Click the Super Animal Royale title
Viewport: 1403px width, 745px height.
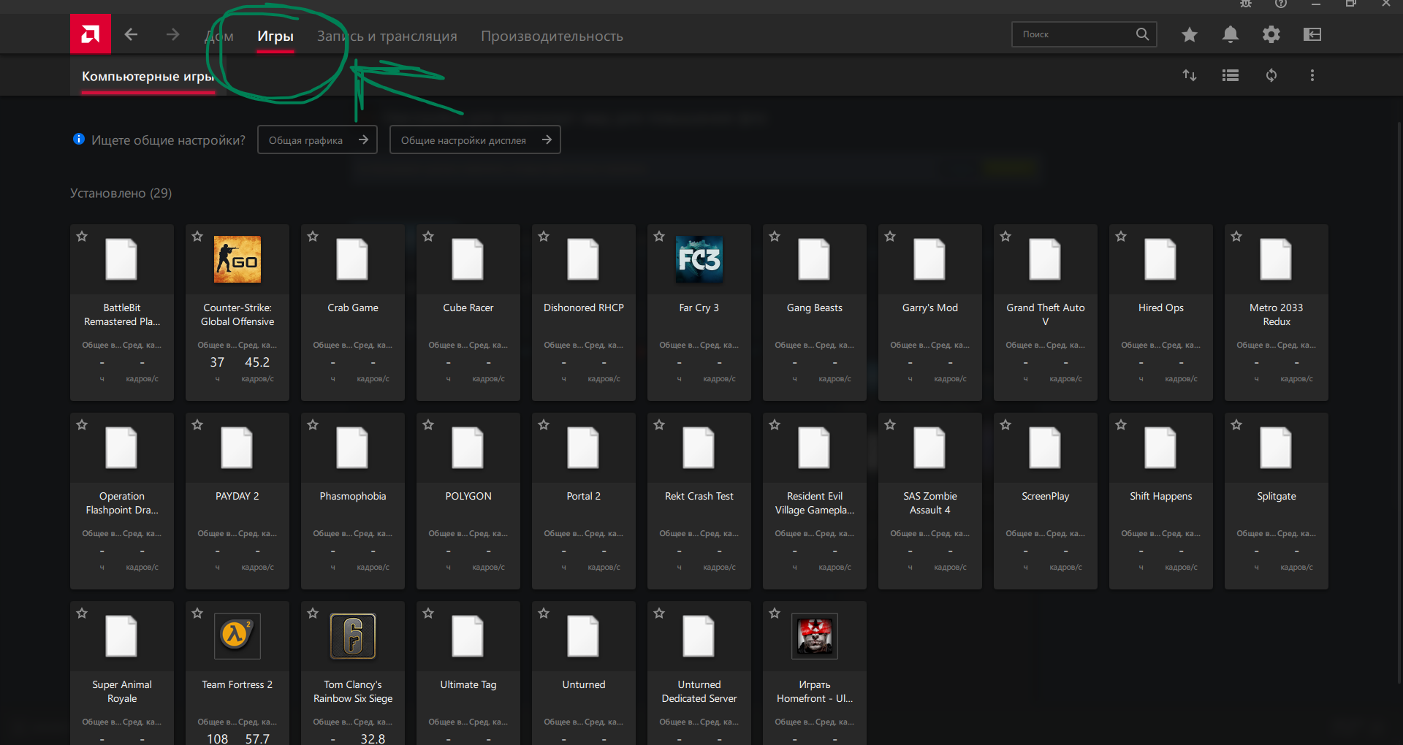click(x=122, y=692)
